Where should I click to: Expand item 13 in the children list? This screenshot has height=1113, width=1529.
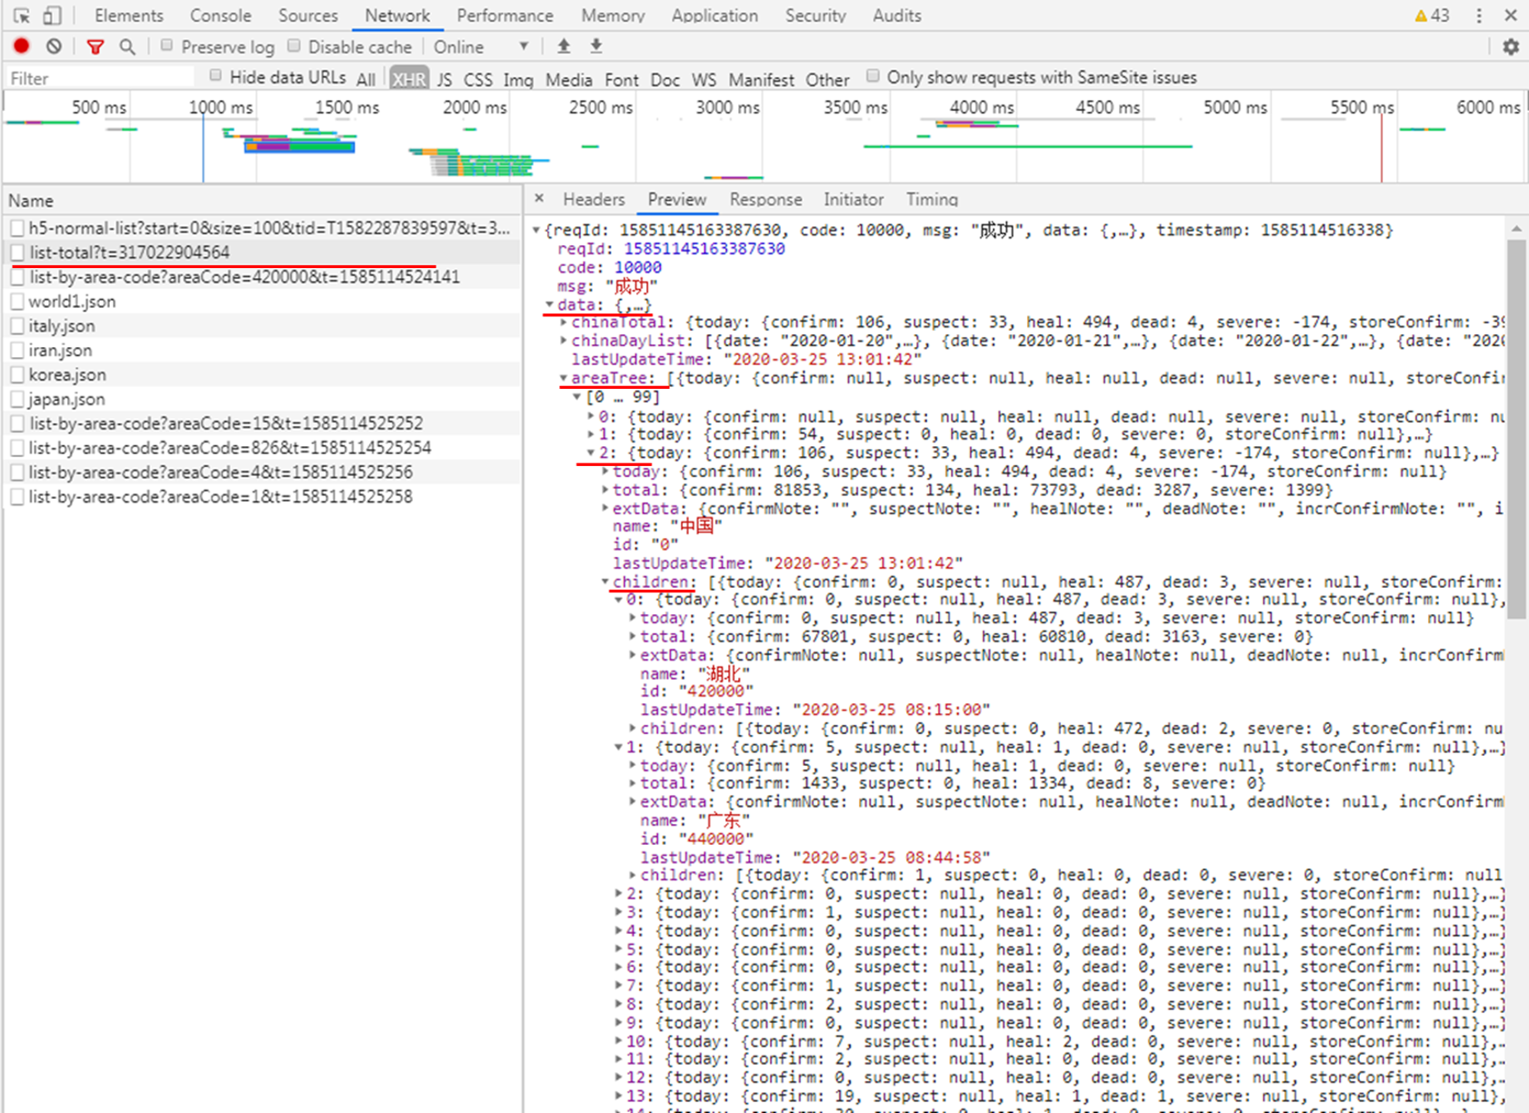619,1097
